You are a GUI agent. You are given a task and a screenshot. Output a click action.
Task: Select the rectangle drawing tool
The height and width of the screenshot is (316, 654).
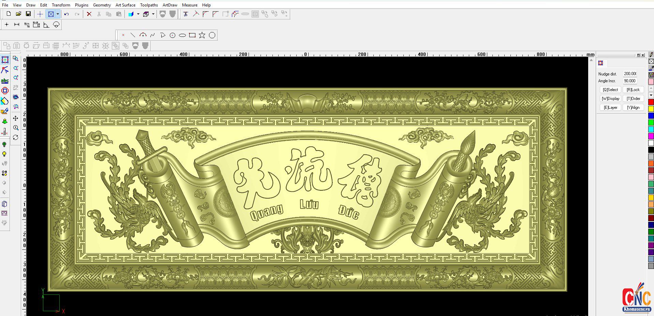(192, 35)
